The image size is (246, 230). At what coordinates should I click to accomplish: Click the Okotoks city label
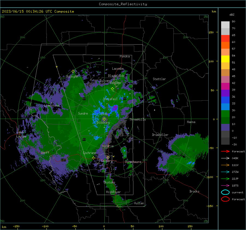[109, 182]
